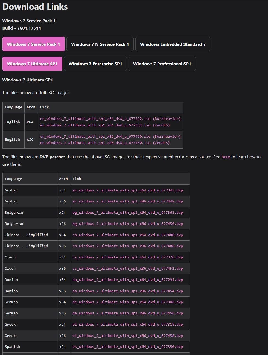Download Czech x86 DVP patch 677452
This screenshot has width=268, height=355.
pyautogui.click(x=128, y=269)
